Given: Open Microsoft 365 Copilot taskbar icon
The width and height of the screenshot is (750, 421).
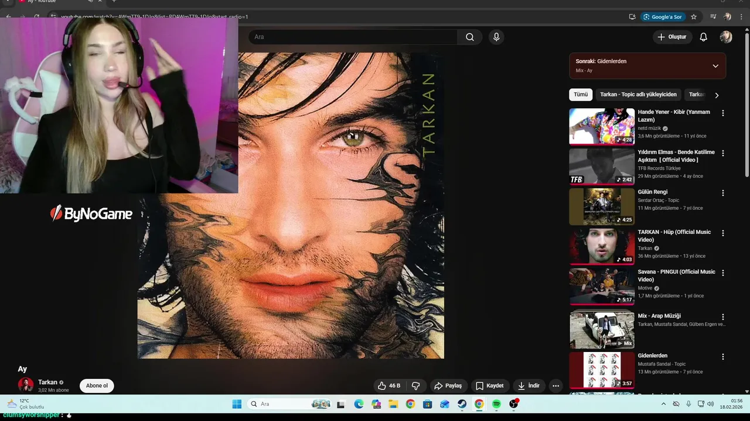Looking at the screenshot, I should click(x=376, y=404).
